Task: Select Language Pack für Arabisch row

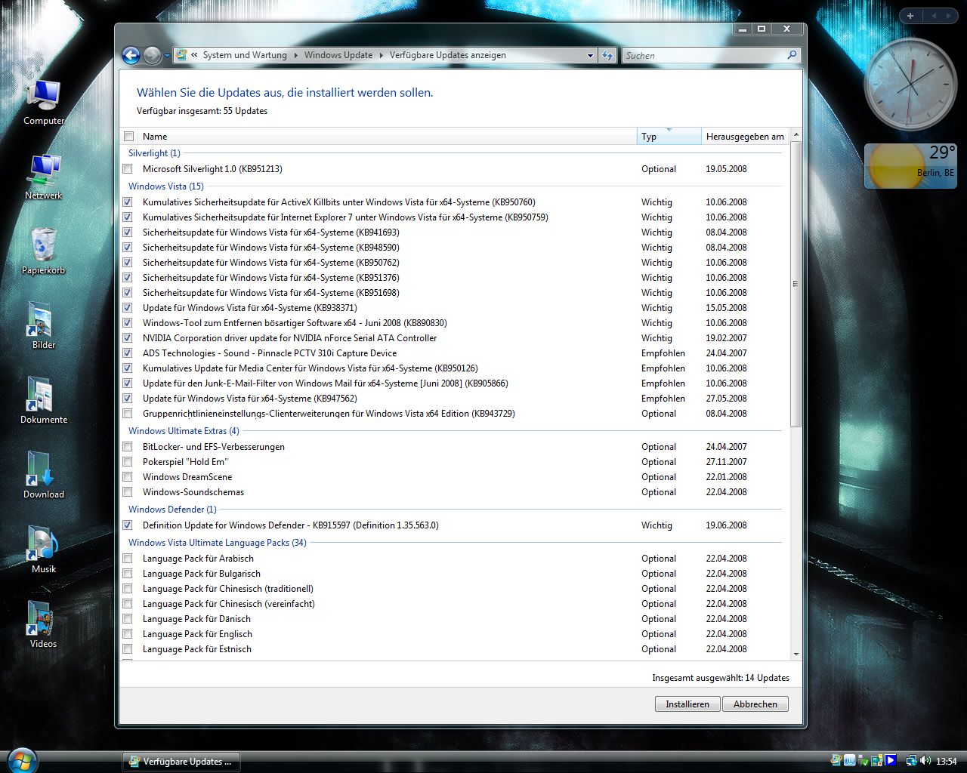Action: click(453, 559)
